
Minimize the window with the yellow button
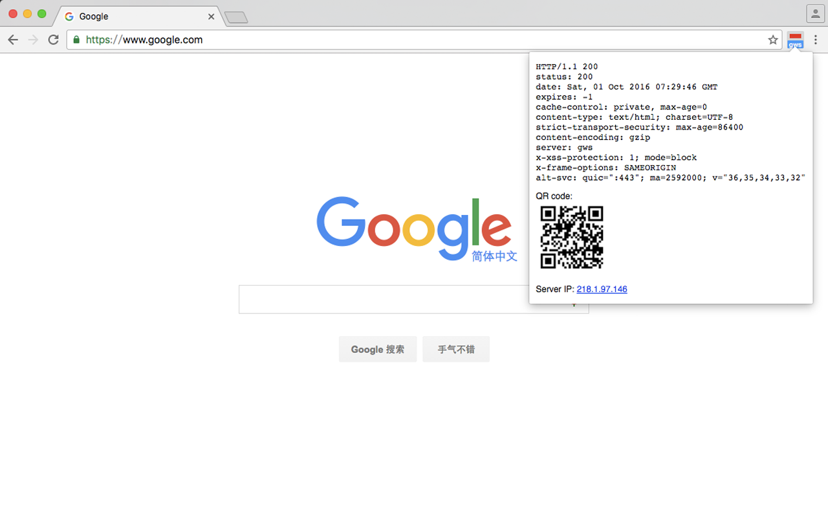pos(27,14)
